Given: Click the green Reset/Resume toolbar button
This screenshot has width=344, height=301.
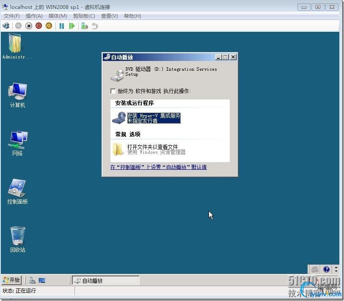Looking at the screenshot, I should tap(72, 26).
